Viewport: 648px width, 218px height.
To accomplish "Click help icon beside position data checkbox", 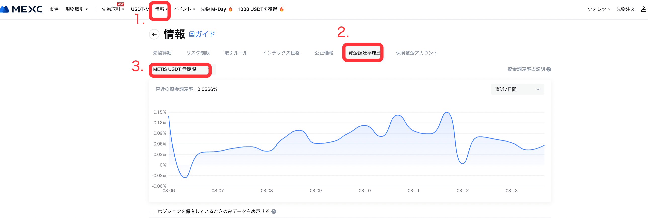I will click(x=274, y=212).
